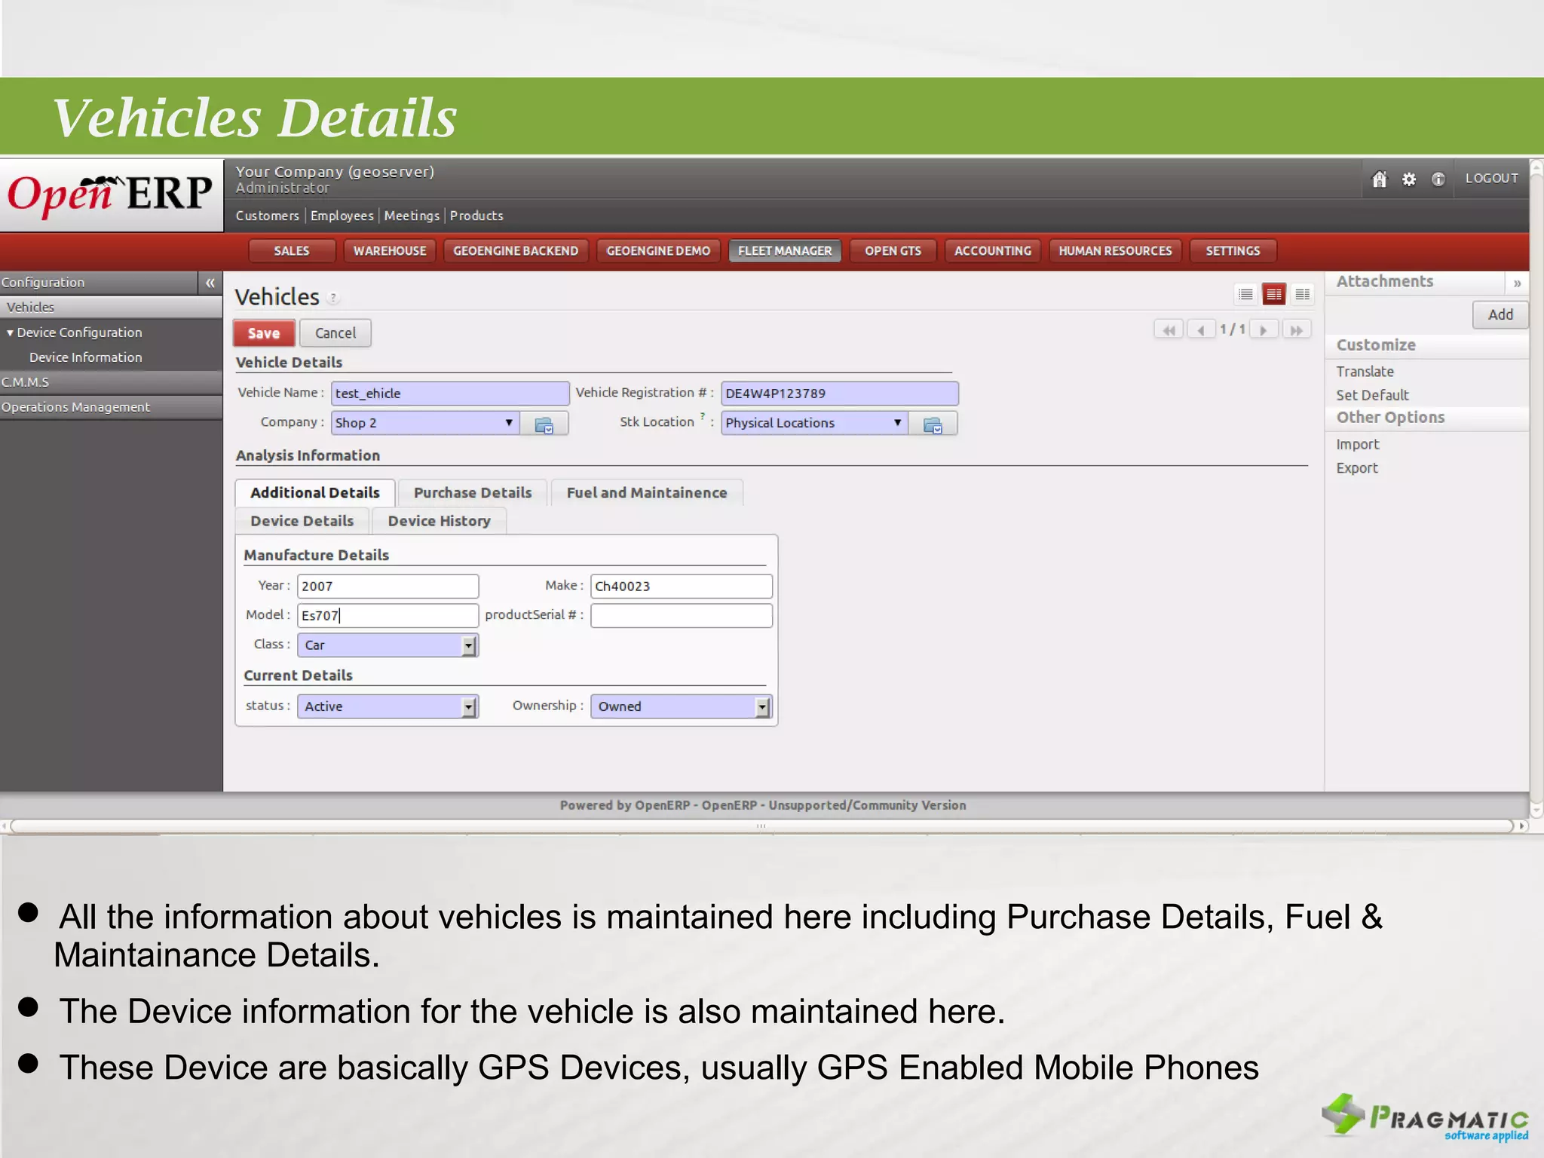Viewport: 1544px width, 1158px height.
Task: Click Translate in Customize panel
Action: click(1365, 372)
